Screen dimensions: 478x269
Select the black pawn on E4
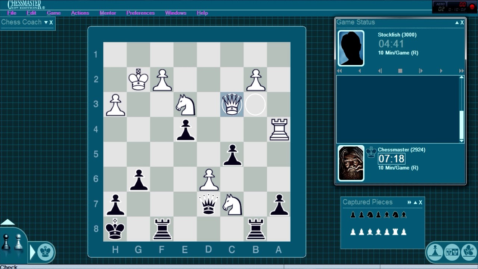[x=186, y=130]
